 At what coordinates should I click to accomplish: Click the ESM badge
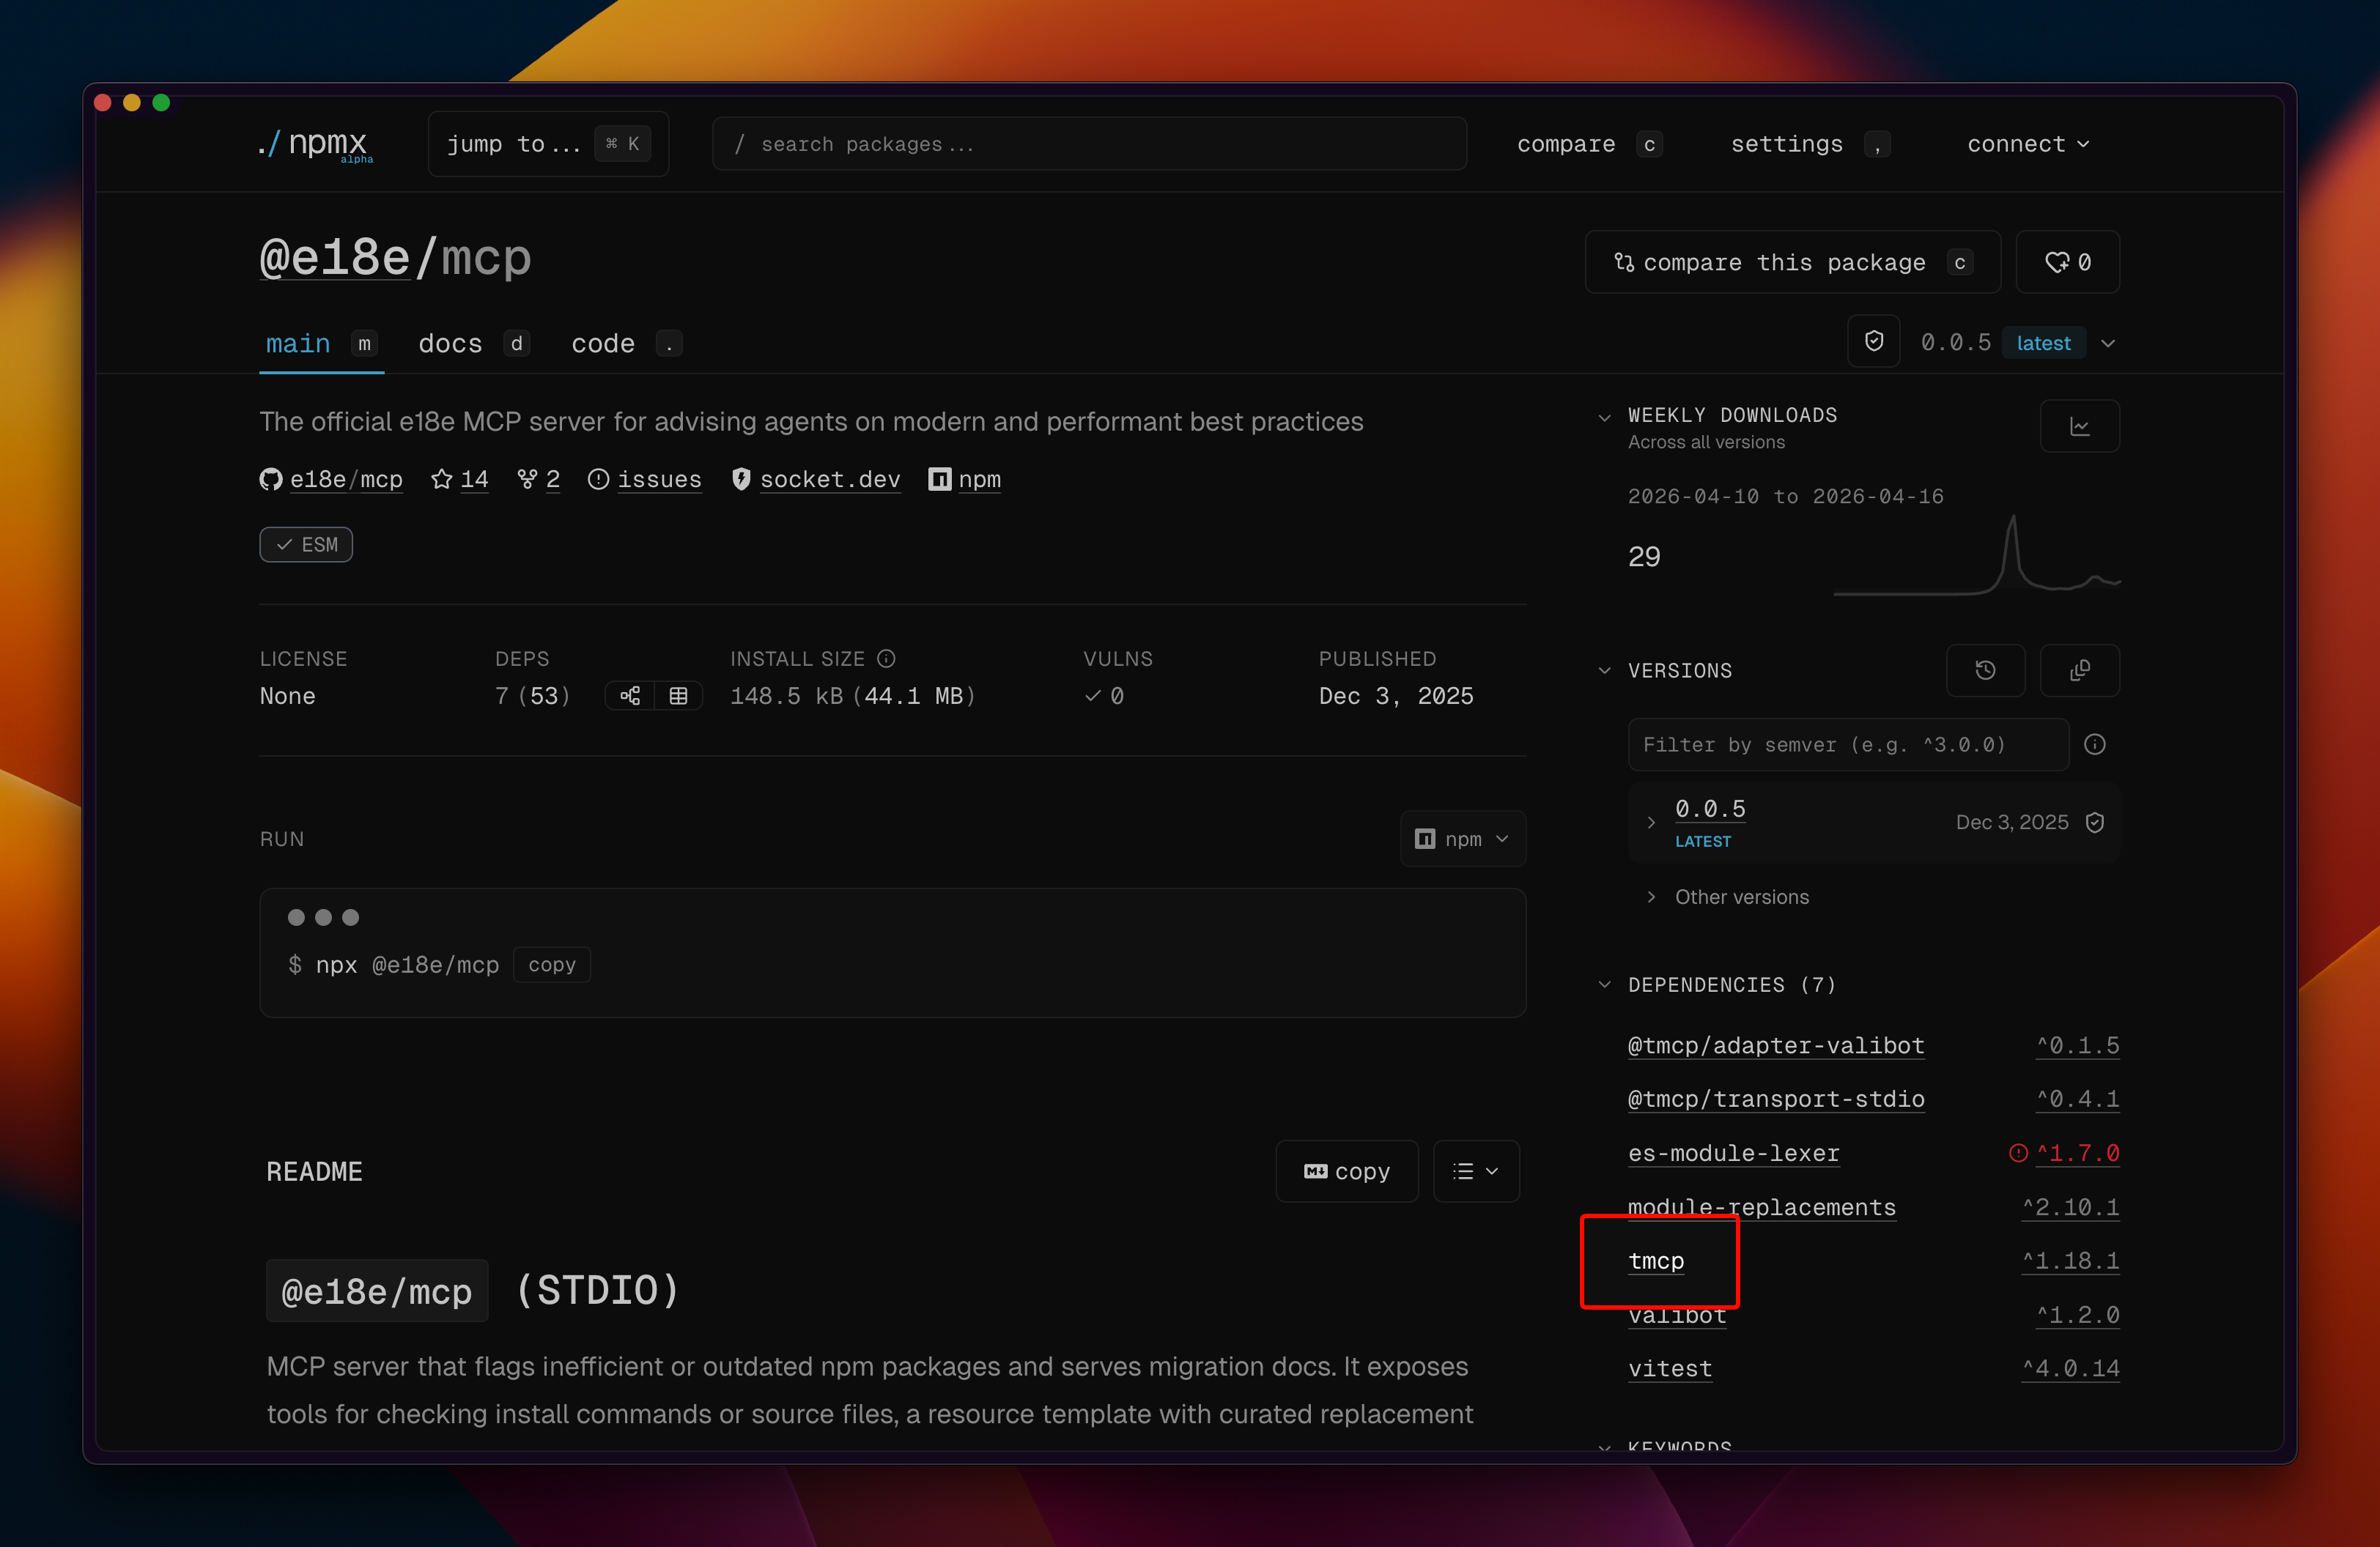pos(306,545)
